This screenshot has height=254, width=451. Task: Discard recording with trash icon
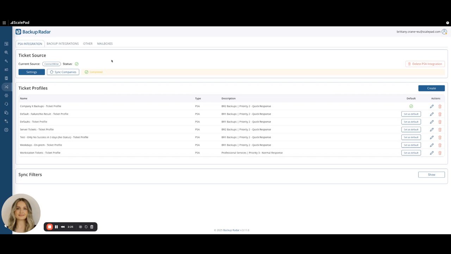click(x=92, y=227)
